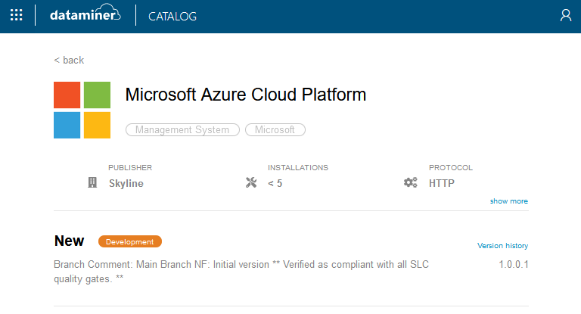Click the Microsoft four-square logo
581x314 pixels.
coord(82,110)
